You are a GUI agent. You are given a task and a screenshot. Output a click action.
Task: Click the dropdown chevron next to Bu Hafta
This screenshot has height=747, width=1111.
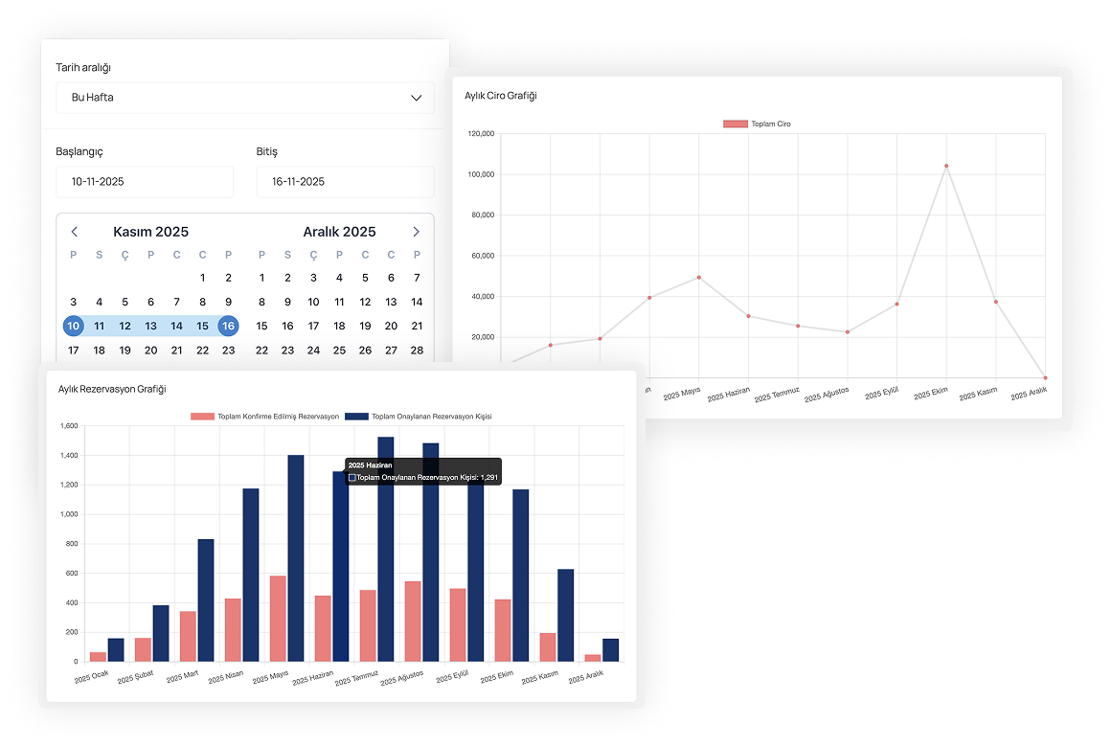pos(416,98)
